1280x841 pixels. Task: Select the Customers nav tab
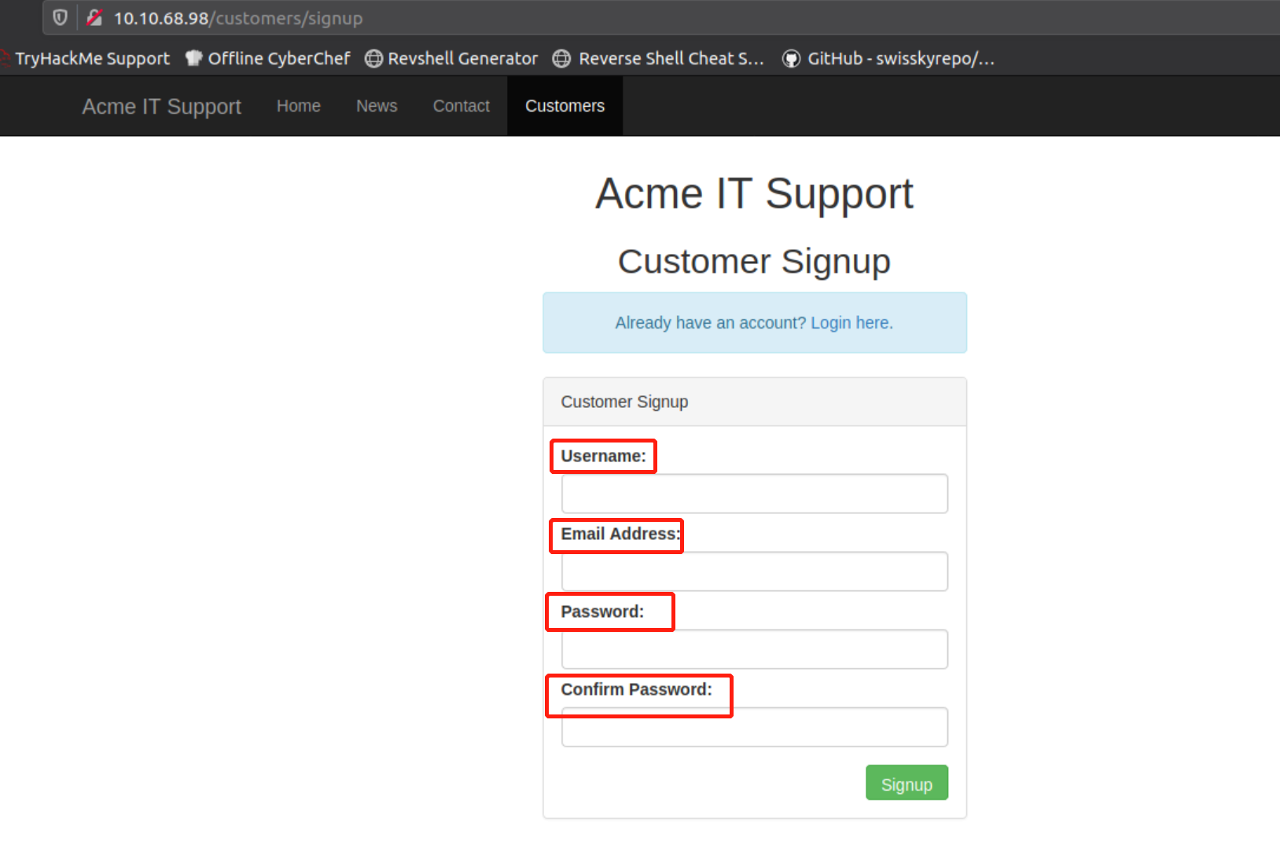pos(565,106)
